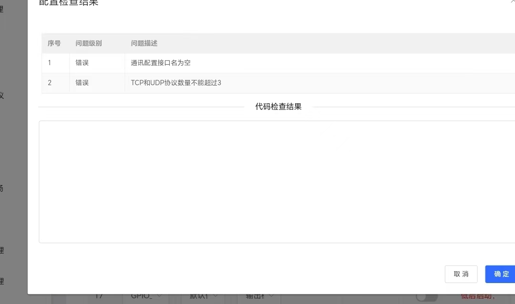Click the 配置检查结果 dialog title
Screen dimensions: 515x304
coord(68,4)
